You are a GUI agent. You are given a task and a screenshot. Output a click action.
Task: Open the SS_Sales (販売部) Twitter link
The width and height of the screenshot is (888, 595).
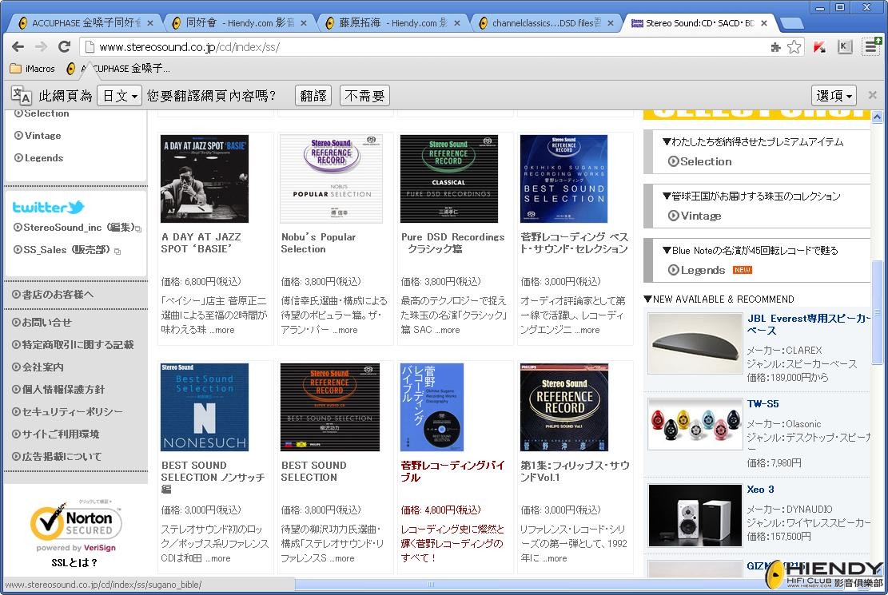[67, 250]
